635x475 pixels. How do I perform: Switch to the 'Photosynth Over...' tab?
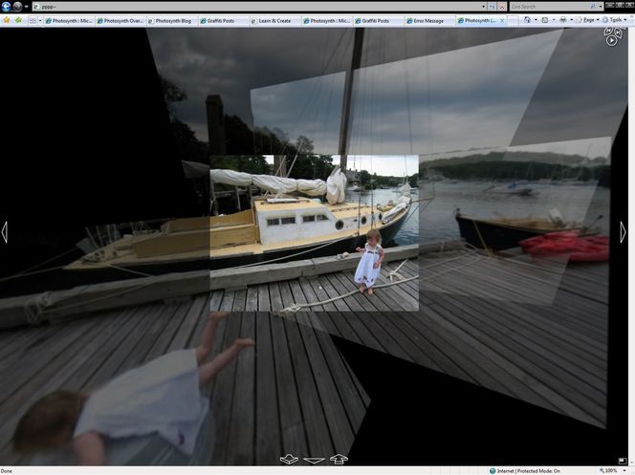(120, 21)
